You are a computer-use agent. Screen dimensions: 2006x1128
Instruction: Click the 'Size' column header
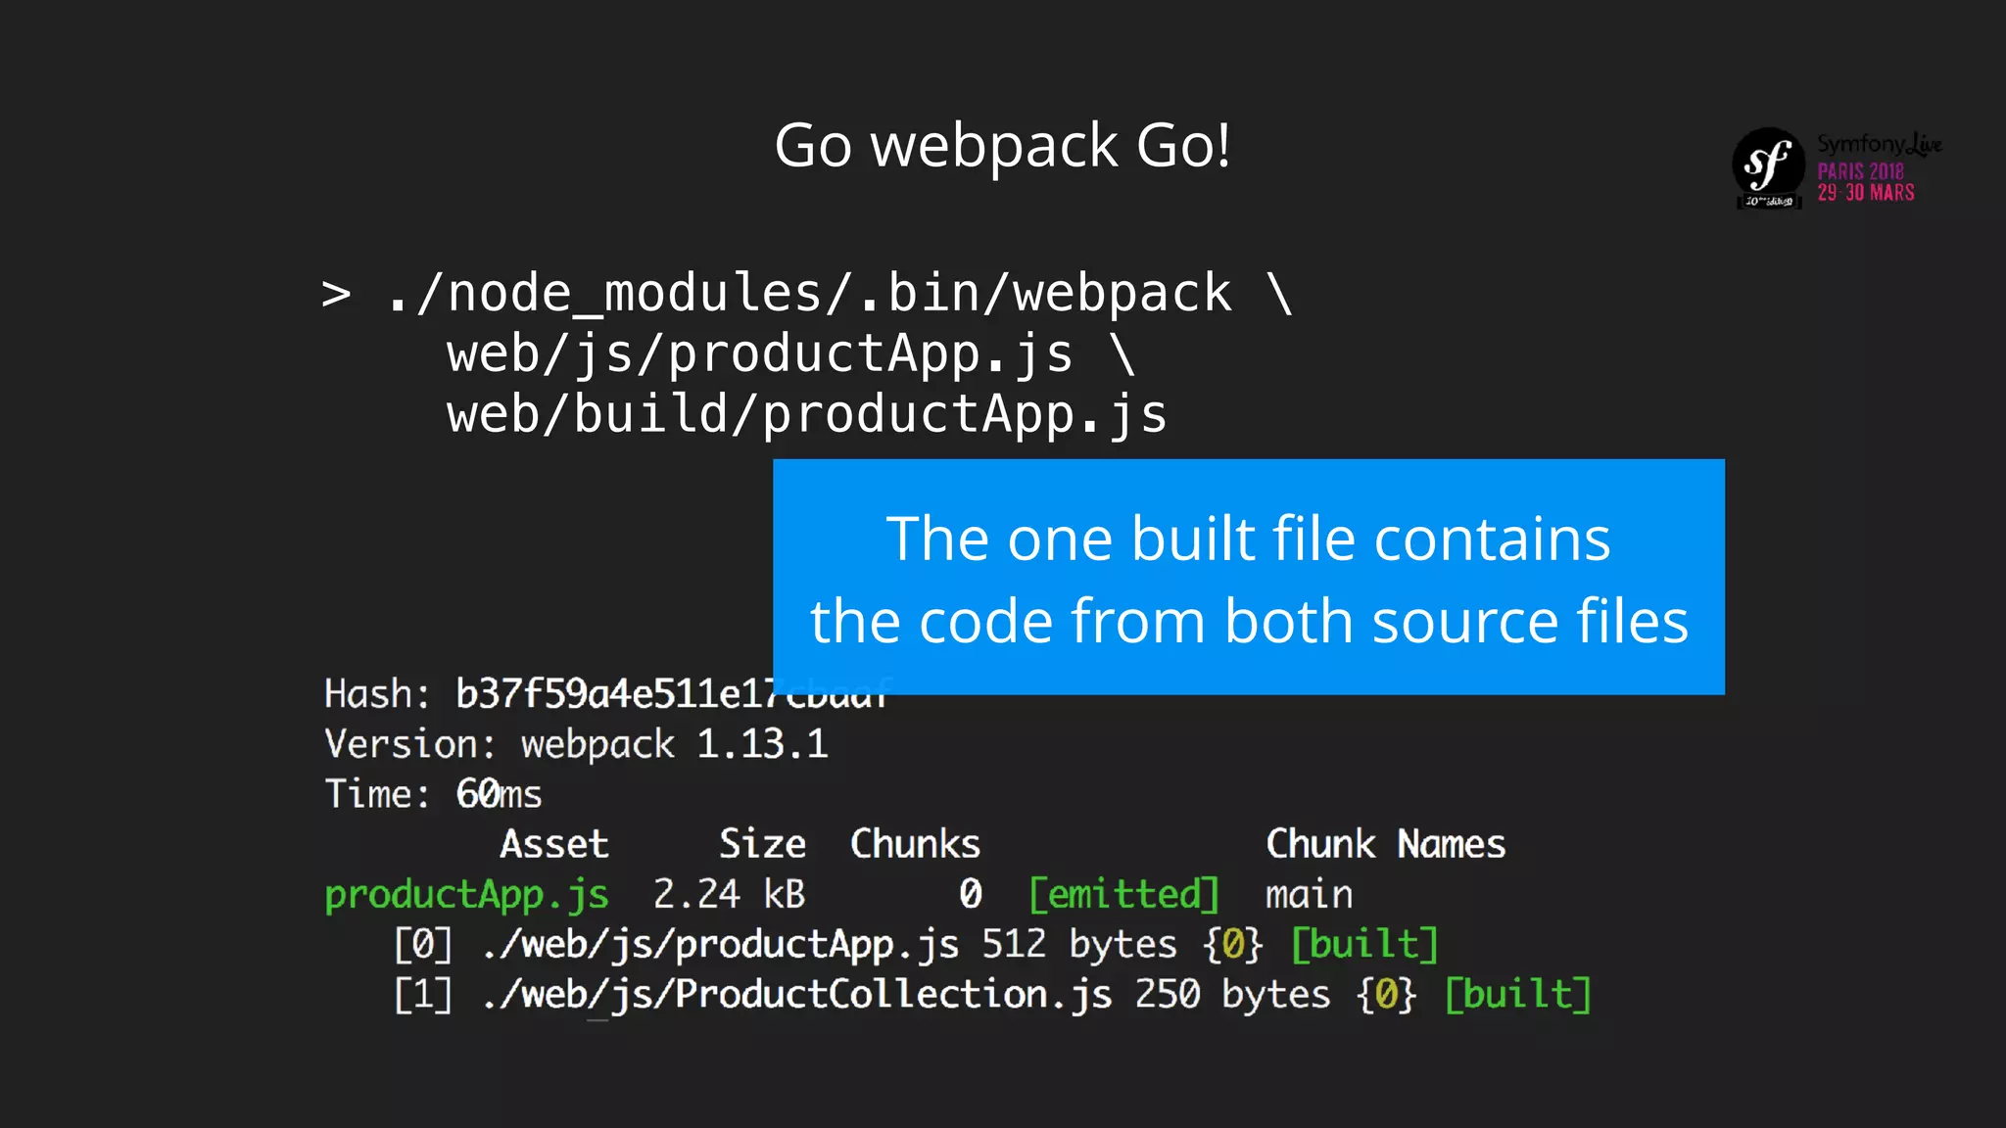click(x=762, y=844)
